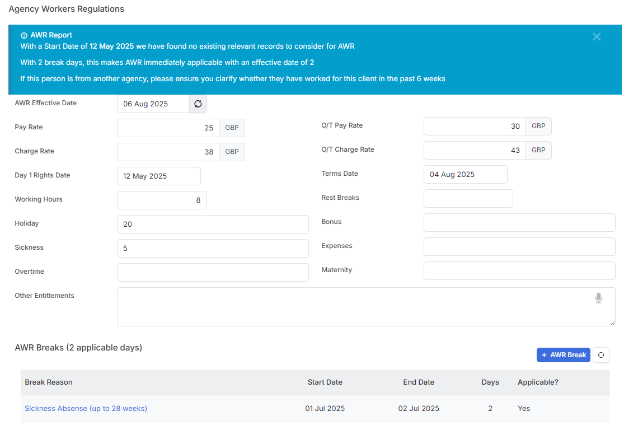Viewport: 624px width, 430px height.
Task: Click the 02 Jul 2025 end date cell
Action: coord(419,409)
